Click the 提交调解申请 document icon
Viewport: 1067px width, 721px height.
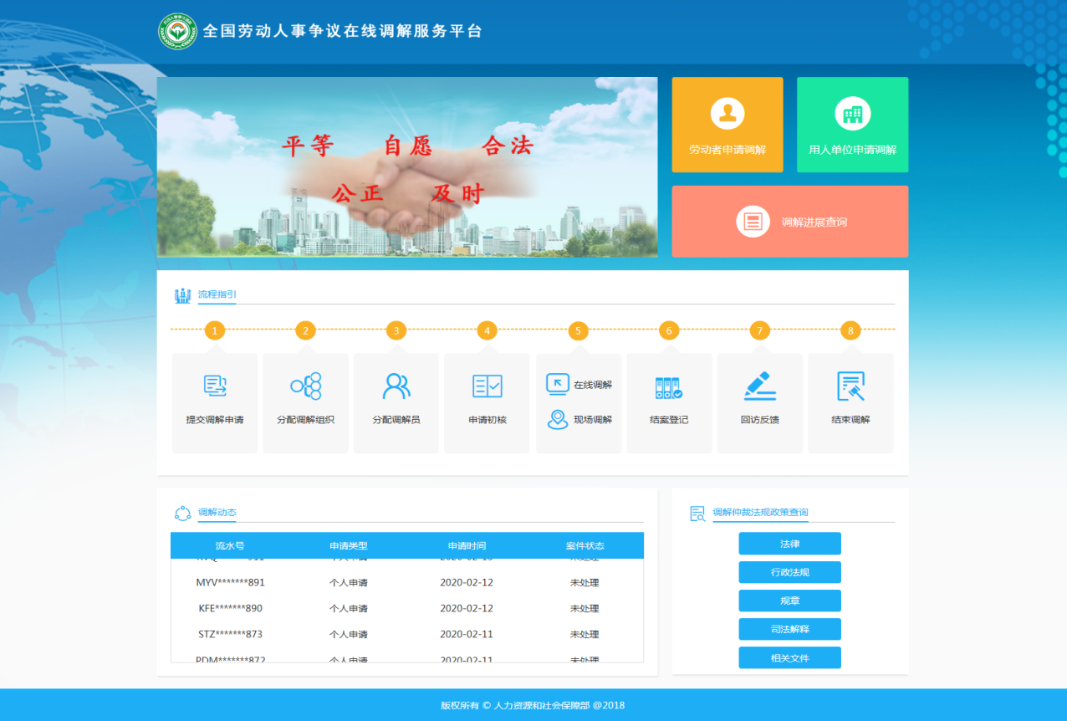click(x=215, y=386)
